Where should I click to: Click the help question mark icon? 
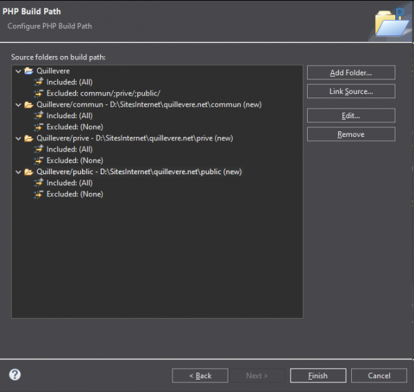coord(14,375)
